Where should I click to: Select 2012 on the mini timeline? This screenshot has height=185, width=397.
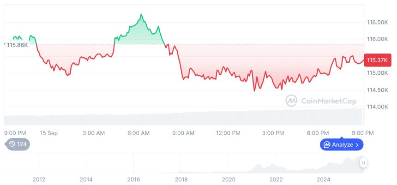click(x=39, y=179)
